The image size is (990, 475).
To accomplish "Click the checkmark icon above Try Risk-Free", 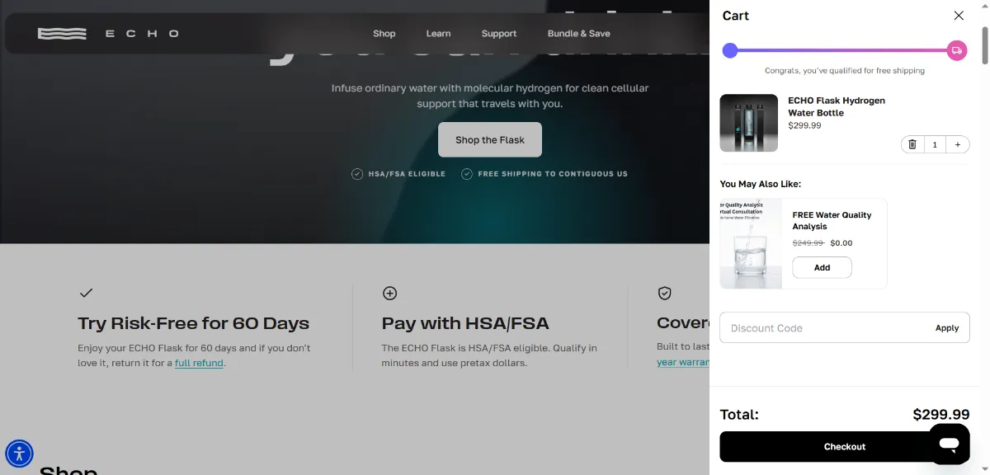I will (x=86, y=293).
